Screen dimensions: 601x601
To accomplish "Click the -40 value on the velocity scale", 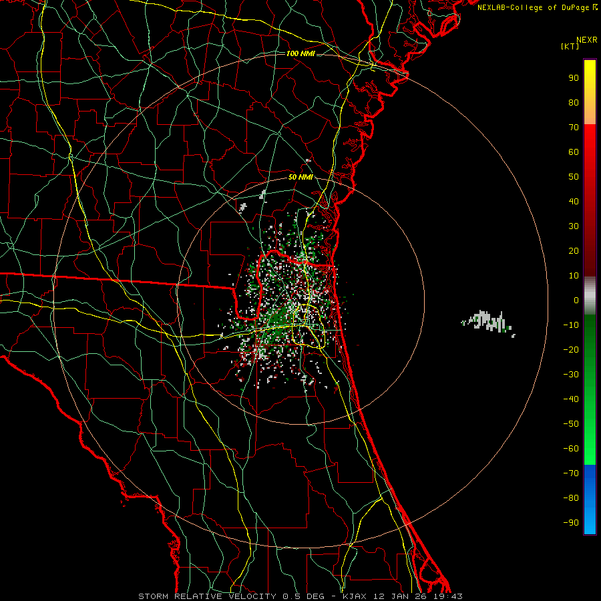I will point(571,399).
